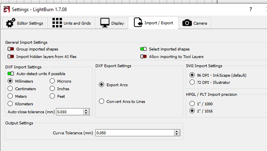267x151 pixels.
Task: Switch to the Display tab
Action: point(112,23)
